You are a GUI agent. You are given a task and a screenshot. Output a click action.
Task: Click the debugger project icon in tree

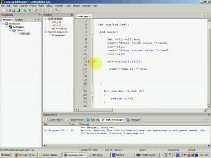pyautogui.click(x=10, y=27)
